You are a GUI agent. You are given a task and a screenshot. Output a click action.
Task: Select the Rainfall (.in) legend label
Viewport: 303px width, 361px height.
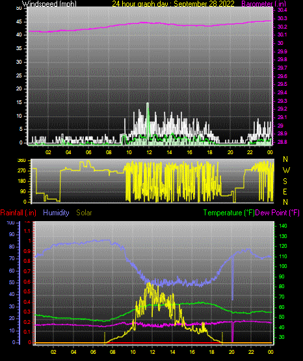18,213
